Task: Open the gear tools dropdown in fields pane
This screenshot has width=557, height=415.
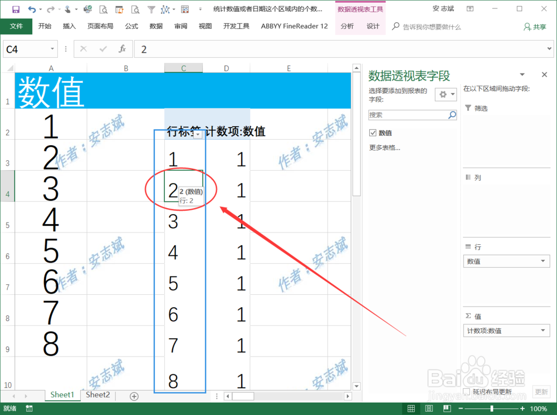Action: click(446, 95)
